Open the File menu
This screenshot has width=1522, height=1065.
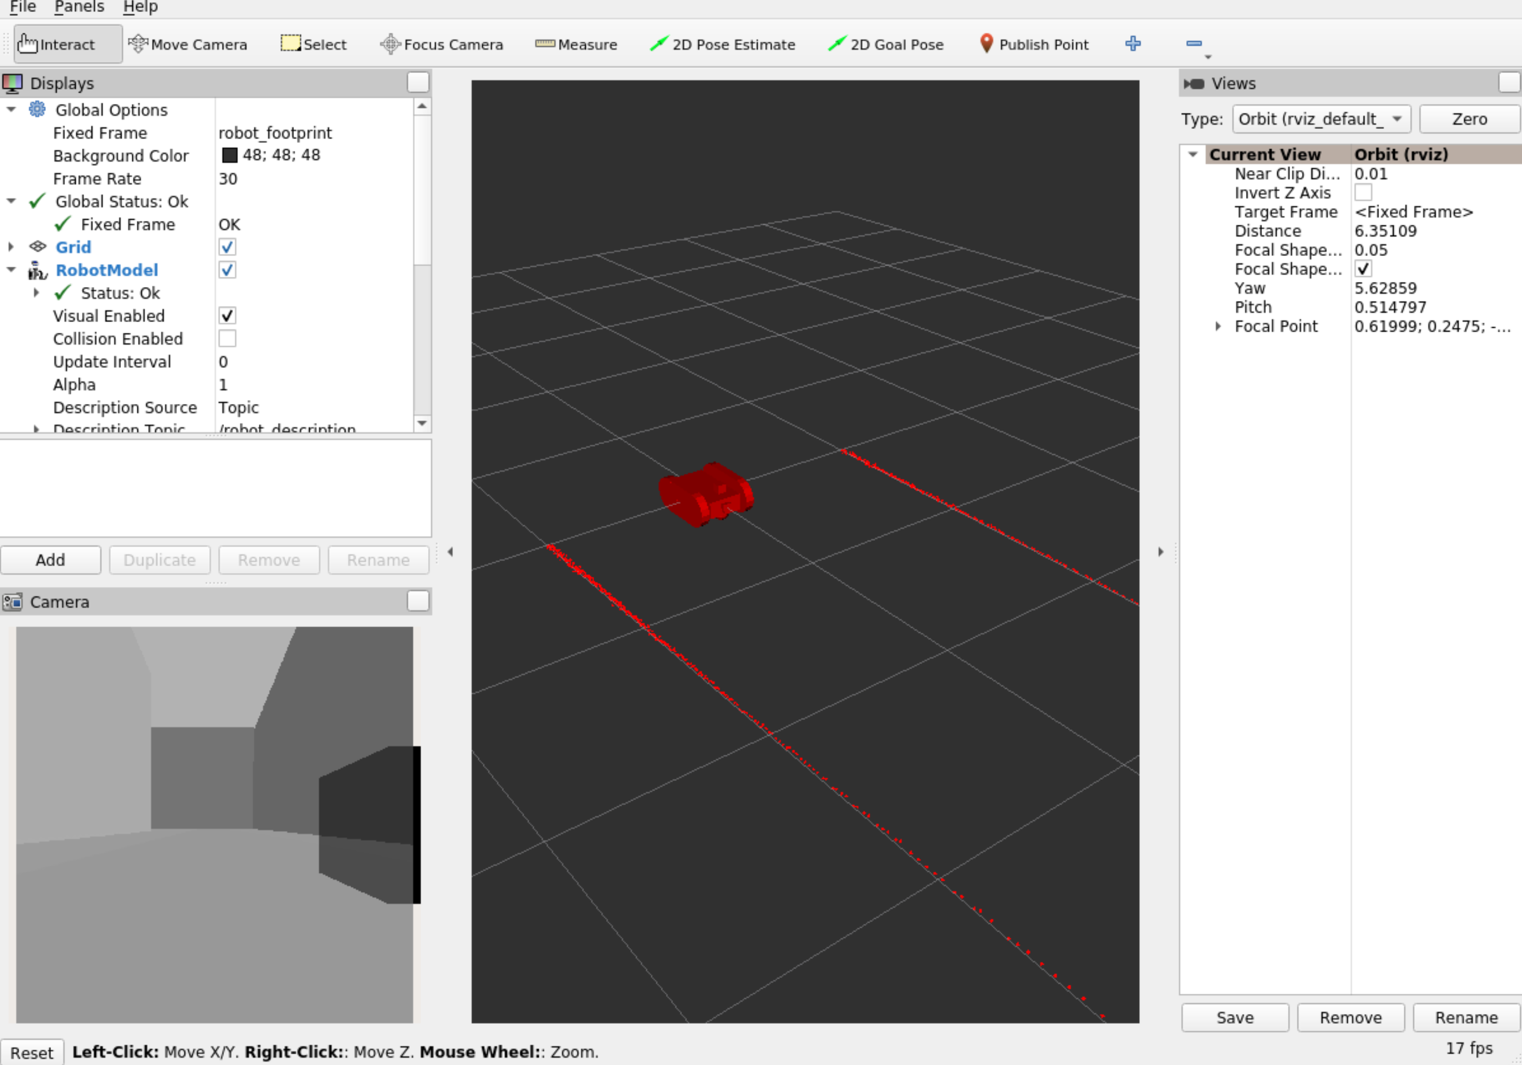click(22, 7)
